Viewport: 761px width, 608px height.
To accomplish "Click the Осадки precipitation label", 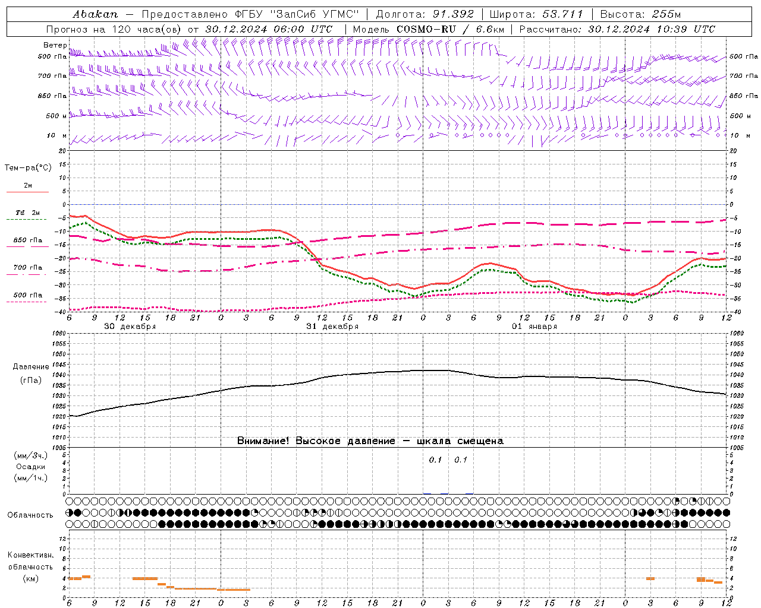I will coord(30,467).
